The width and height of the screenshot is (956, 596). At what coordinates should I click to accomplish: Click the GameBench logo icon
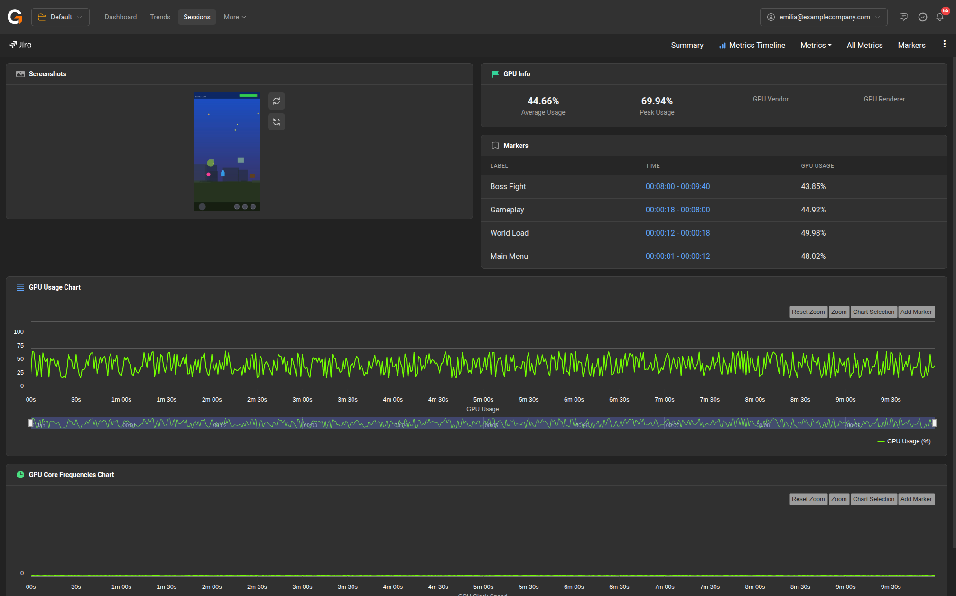[x=15, y=17]
